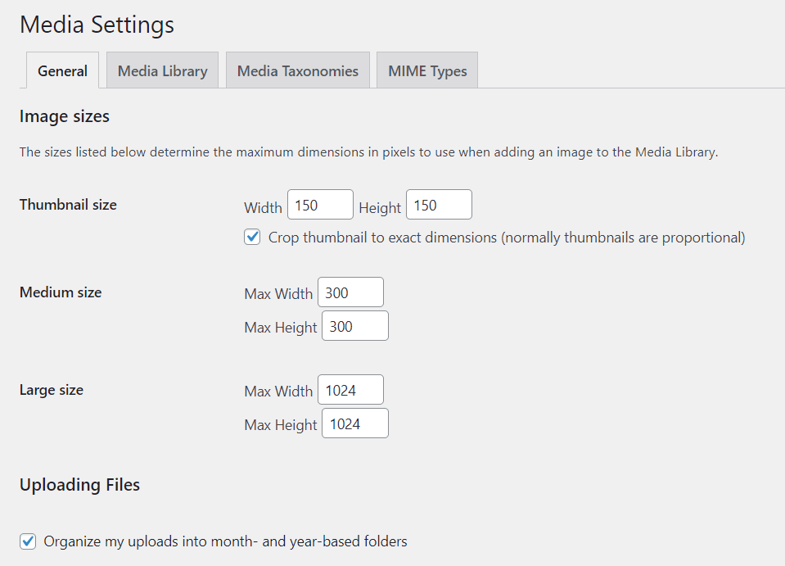Open the Media Library tab

coord(162,71)
